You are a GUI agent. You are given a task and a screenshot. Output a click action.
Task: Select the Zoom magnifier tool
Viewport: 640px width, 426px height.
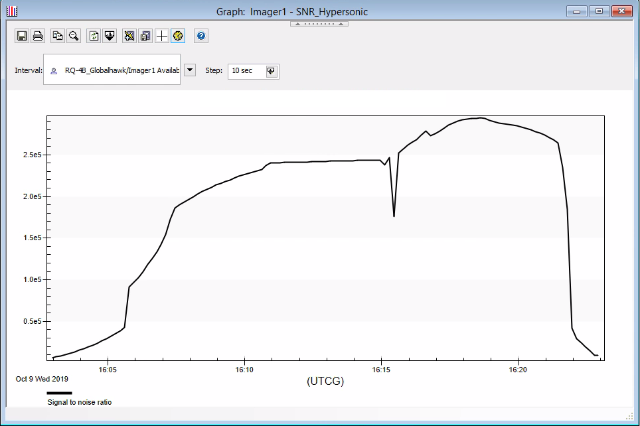(74, 36)
